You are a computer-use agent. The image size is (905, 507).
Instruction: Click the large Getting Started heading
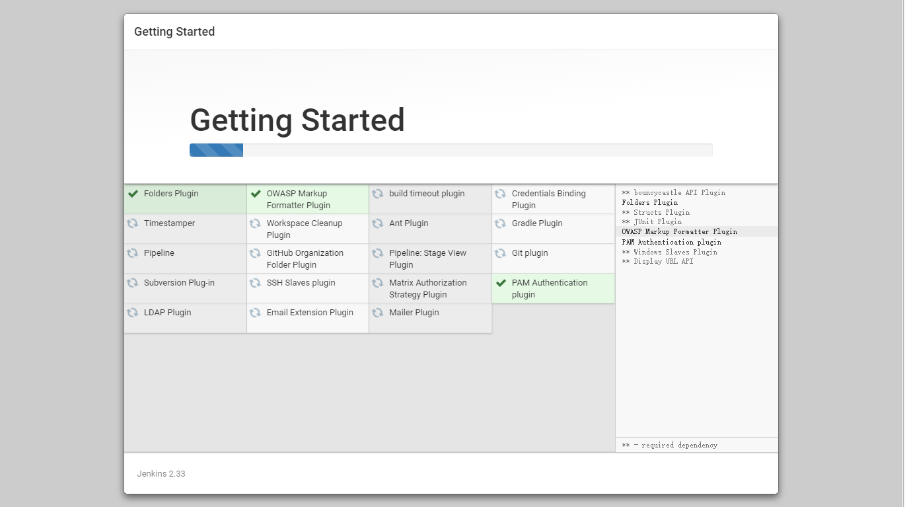(297, 120)
